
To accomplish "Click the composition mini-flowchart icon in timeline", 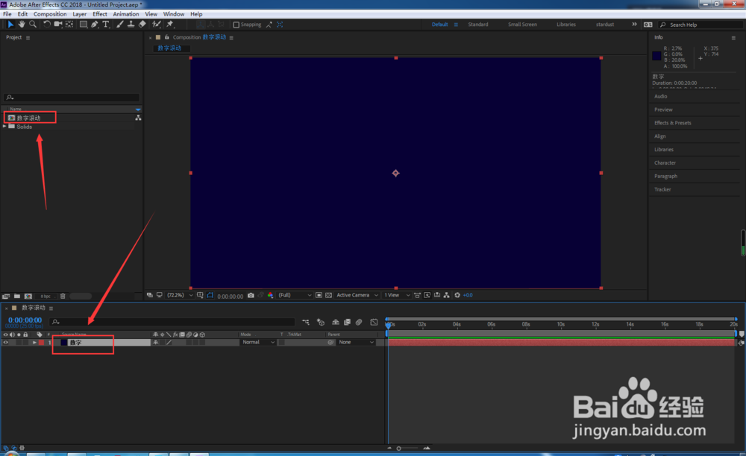I will (x=305, y=322).
